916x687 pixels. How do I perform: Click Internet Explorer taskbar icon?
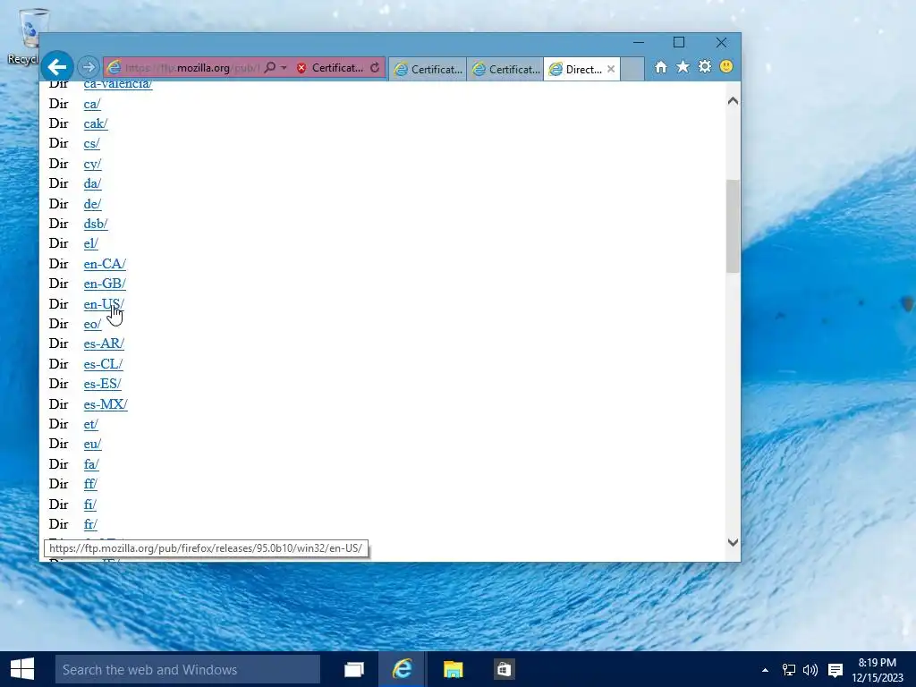point(402,669)
